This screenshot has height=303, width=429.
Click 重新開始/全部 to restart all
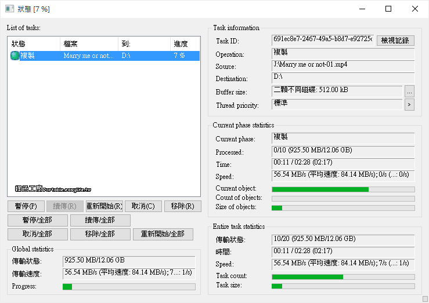[163, 234]
